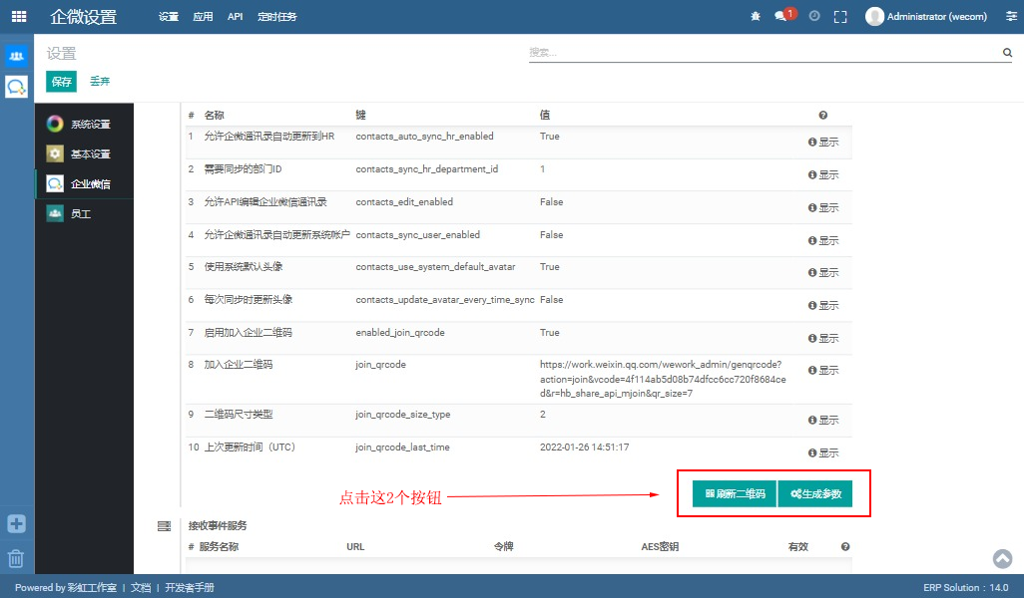This screenshot has width=1024, height=598.
Task: Click the help question icon in table header
Action: 822,116
